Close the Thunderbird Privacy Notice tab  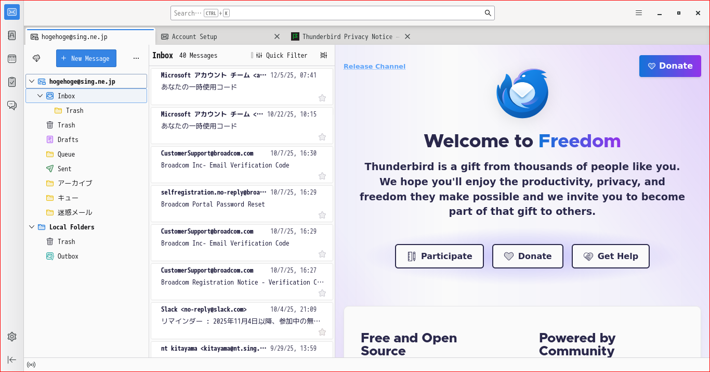[x=407, y=36]
